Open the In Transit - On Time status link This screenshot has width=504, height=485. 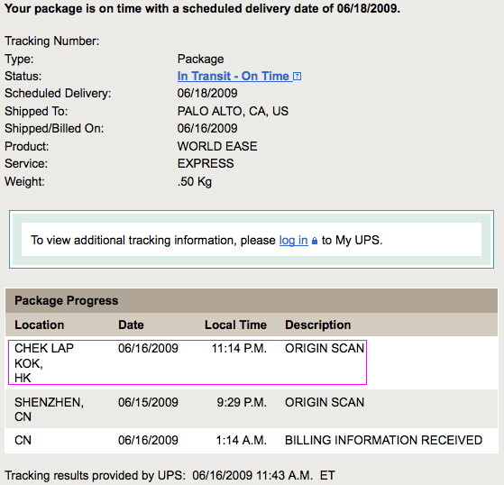point(234,76)
